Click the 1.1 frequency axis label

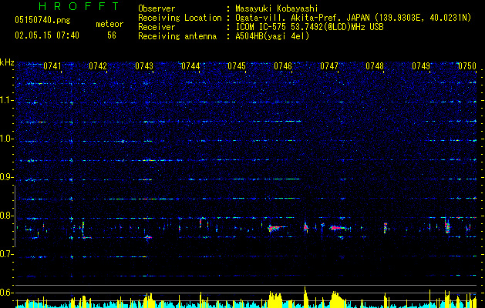(7, 100)
